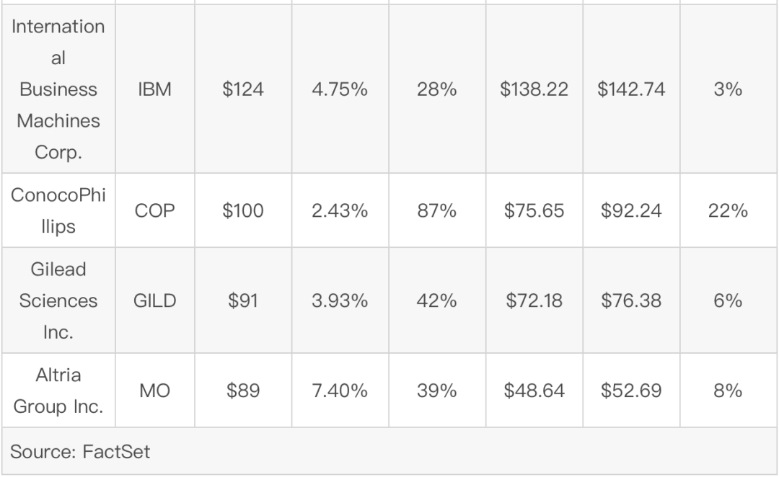Viewport: 779px width, 477px height.
Task: Click the $142.74 cell
Action: (x=631, y=89)
